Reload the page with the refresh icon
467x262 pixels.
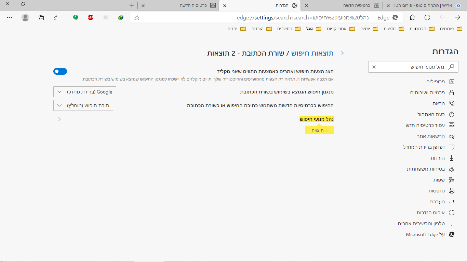click(x=427, y=17)
